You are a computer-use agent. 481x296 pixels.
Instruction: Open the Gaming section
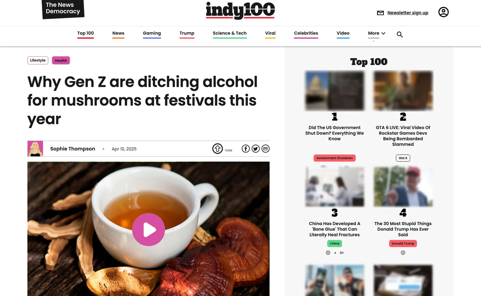(152, 33)
